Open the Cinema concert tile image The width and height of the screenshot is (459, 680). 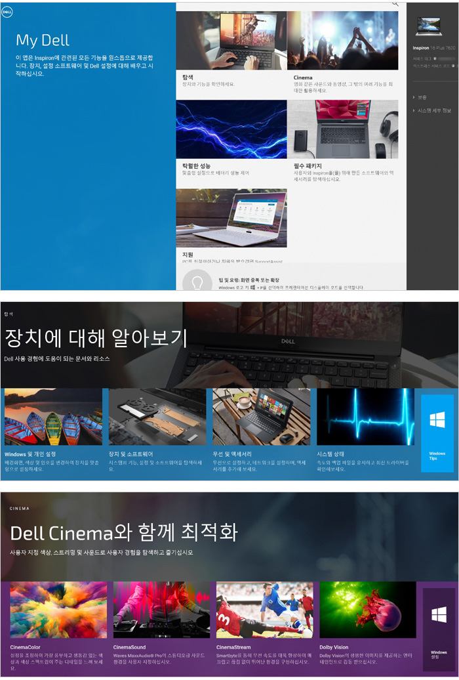pyautogui.click(x=342, y=40)
